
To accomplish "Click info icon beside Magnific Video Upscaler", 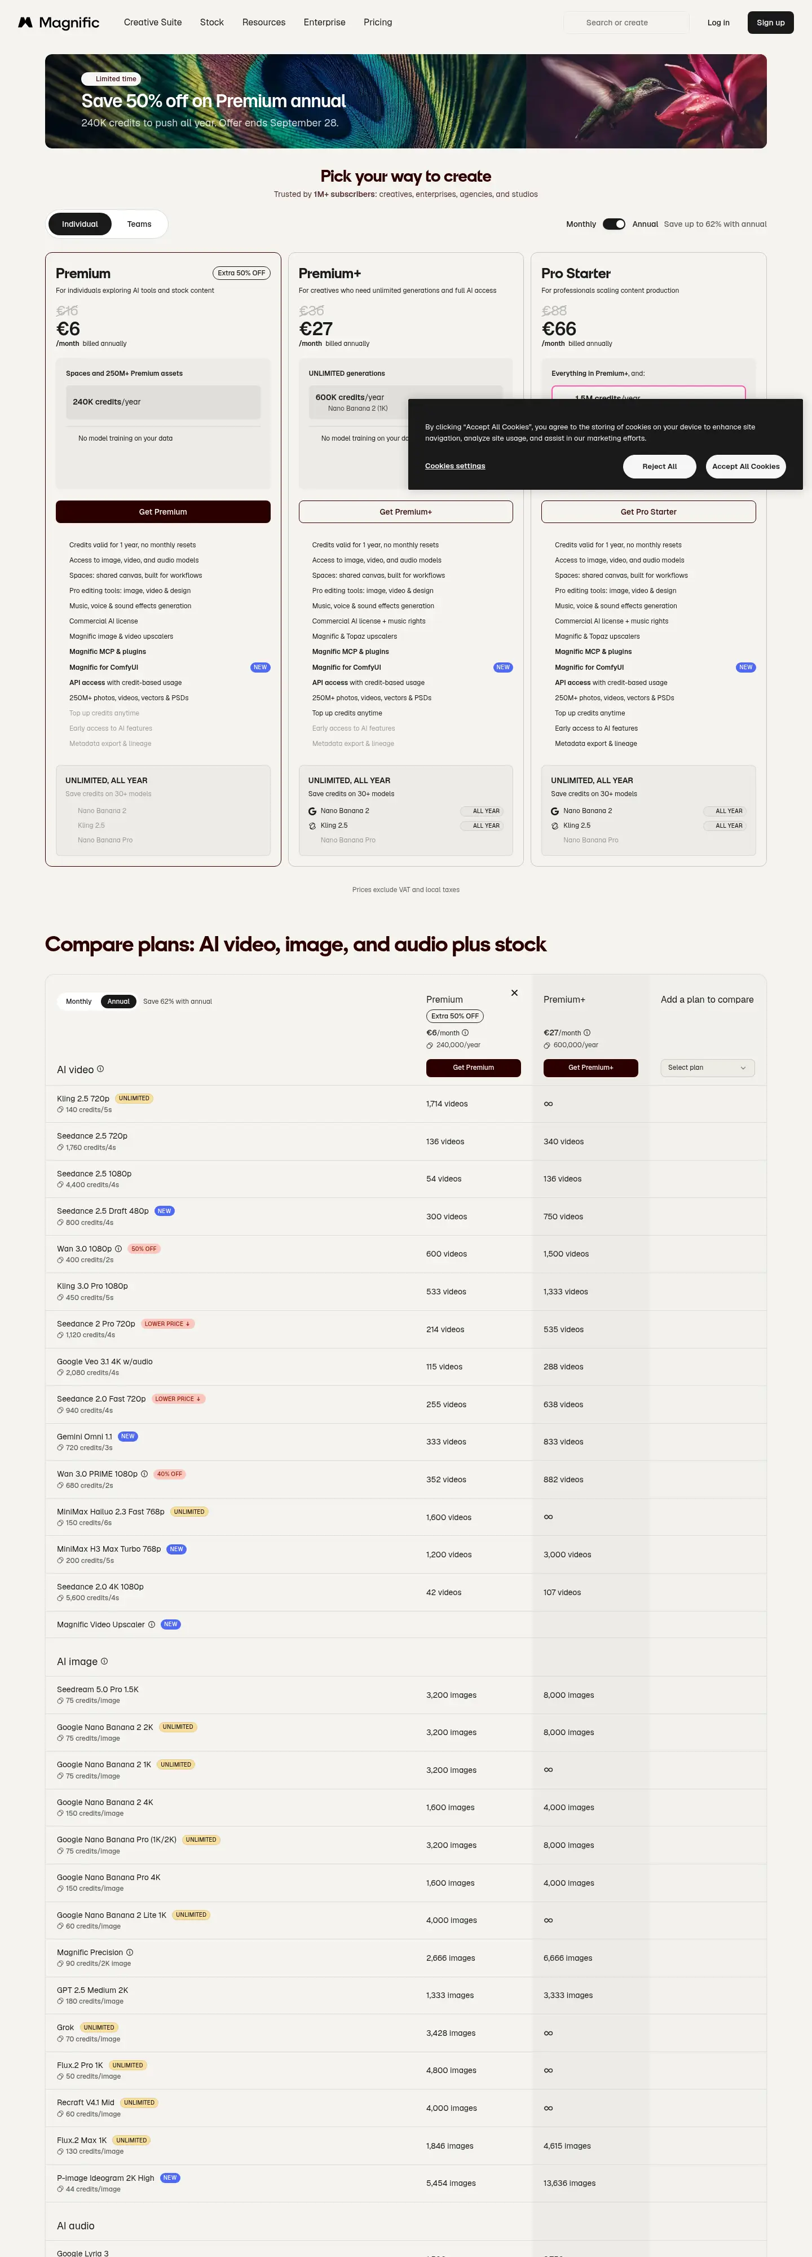I will pos(152,1624).
